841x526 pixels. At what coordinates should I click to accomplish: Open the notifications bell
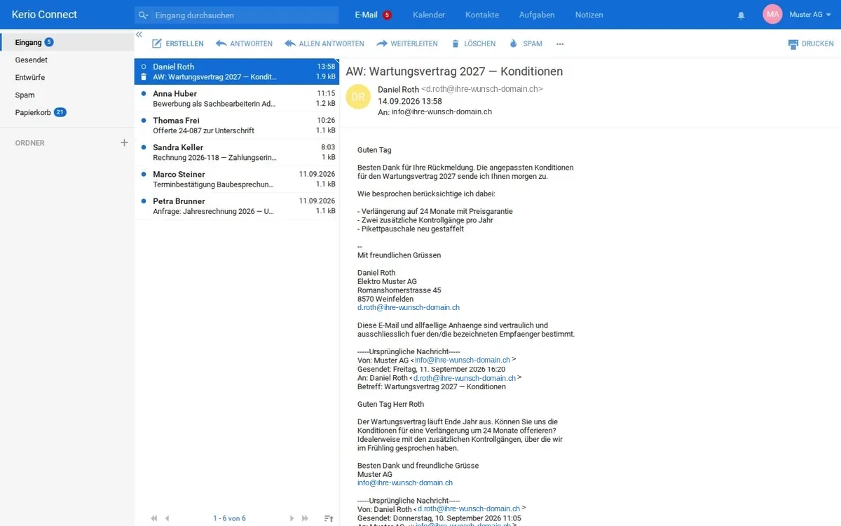point(741,15)
